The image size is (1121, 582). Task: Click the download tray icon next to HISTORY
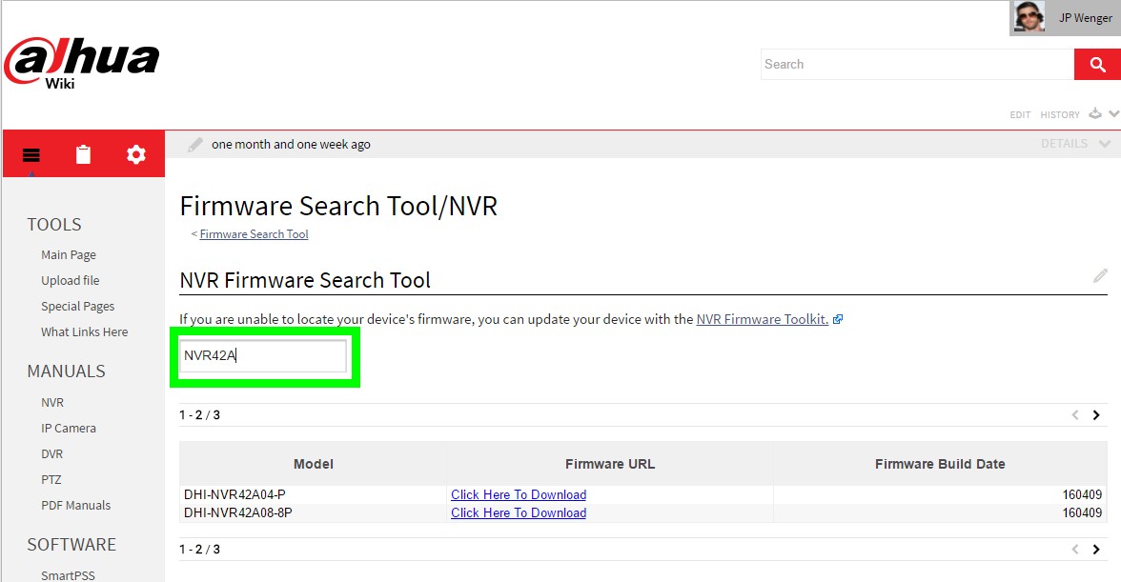tap(1095, 113)
